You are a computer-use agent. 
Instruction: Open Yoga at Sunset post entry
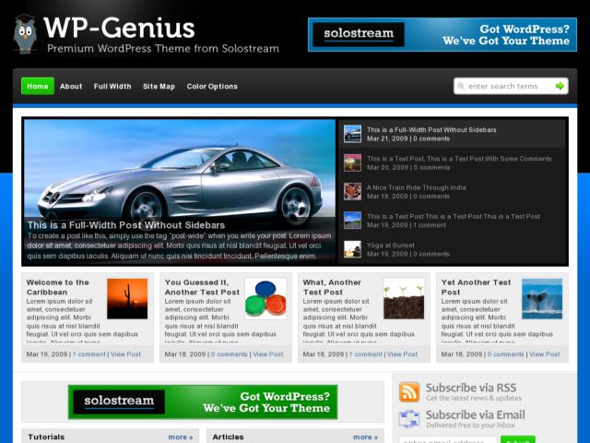click(391, 245)
